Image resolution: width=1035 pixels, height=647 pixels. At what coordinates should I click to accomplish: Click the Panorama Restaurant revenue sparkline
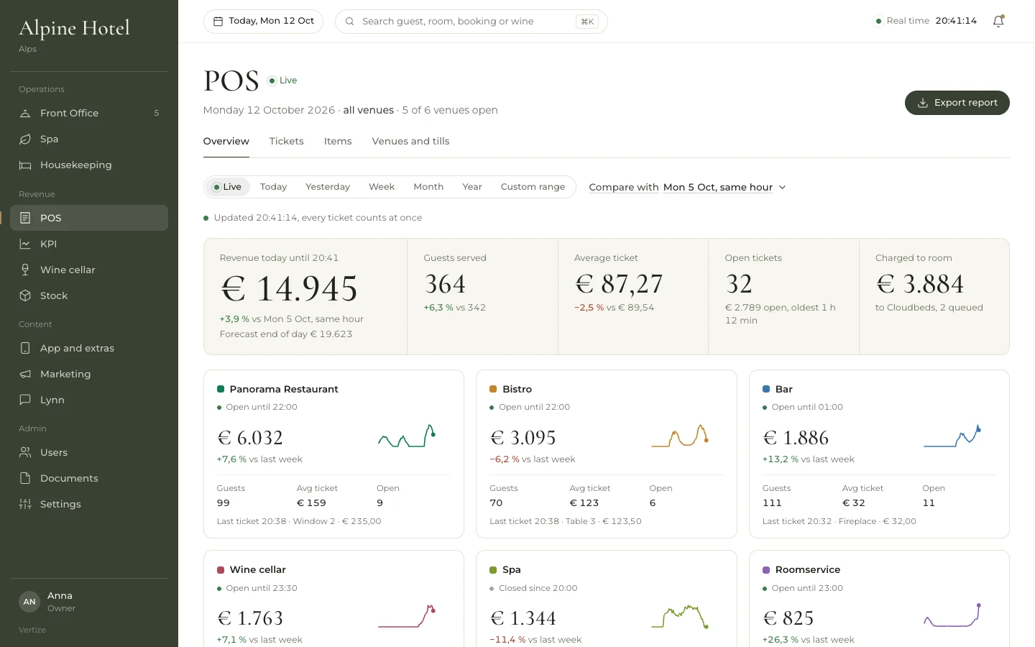tap(407, 436)
